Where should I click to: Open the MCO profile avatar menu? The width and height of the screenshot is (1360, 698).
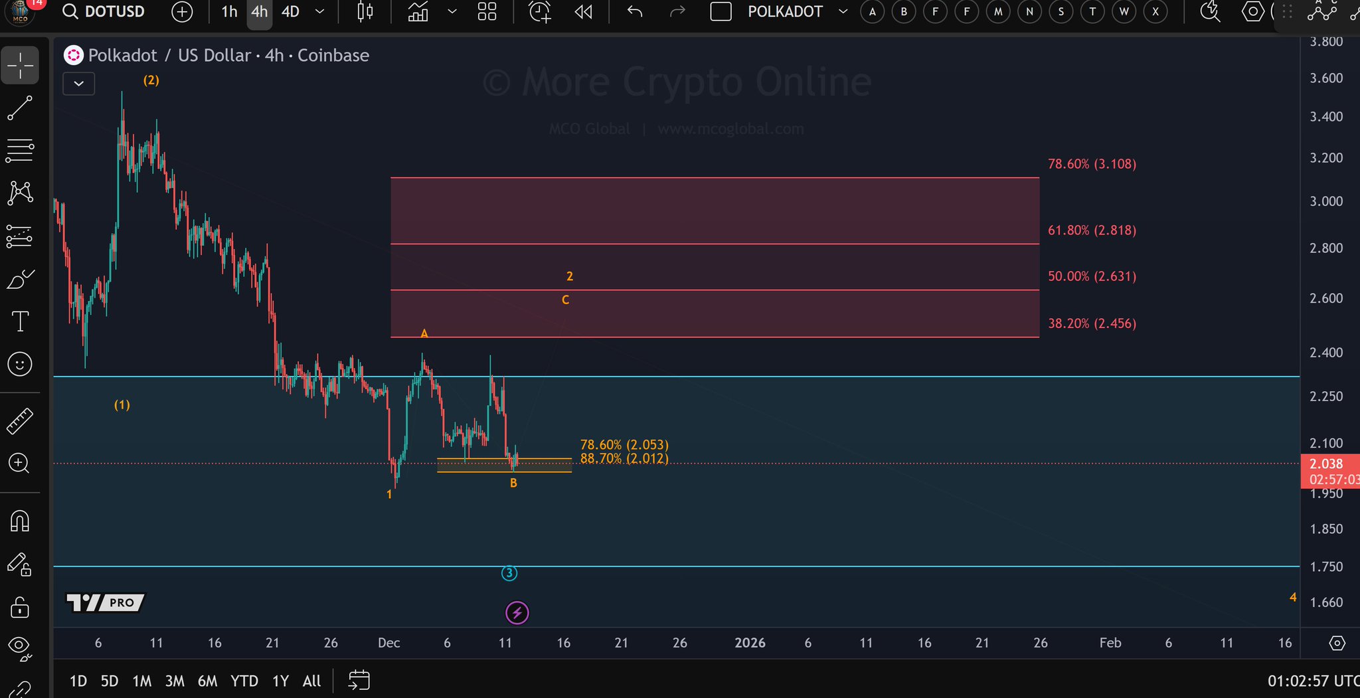(x=20, y=13)
